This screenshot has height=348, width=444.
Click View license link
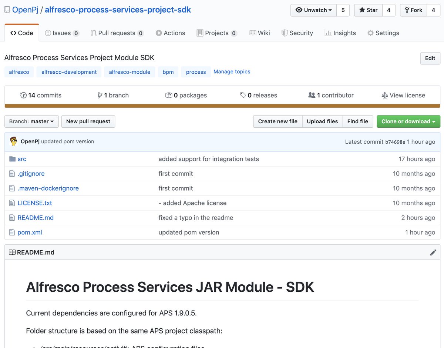(x=403, y=95)
